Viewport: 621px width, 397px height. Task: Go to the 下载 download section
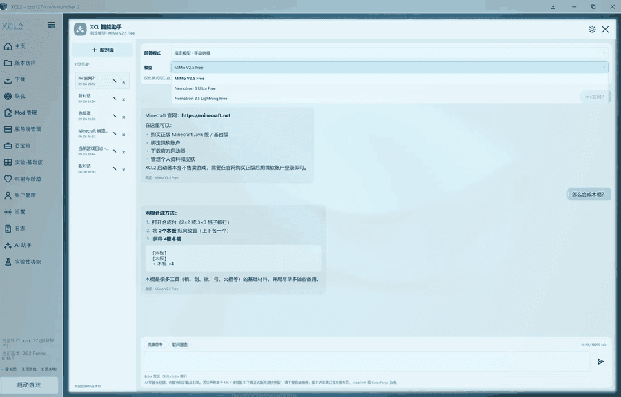[x=15, y=79]
